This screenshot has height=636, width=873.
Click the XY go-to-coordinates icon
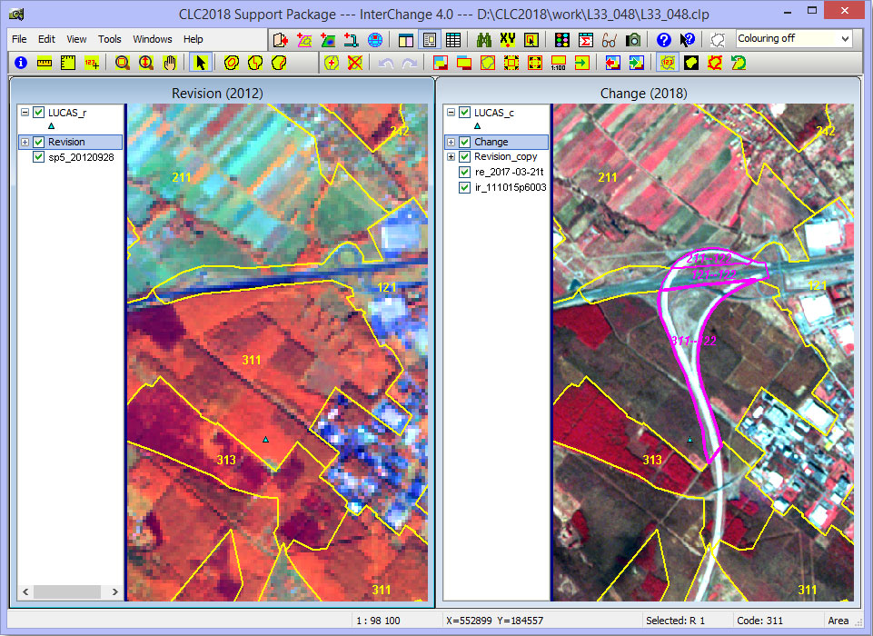coord(508,40)
